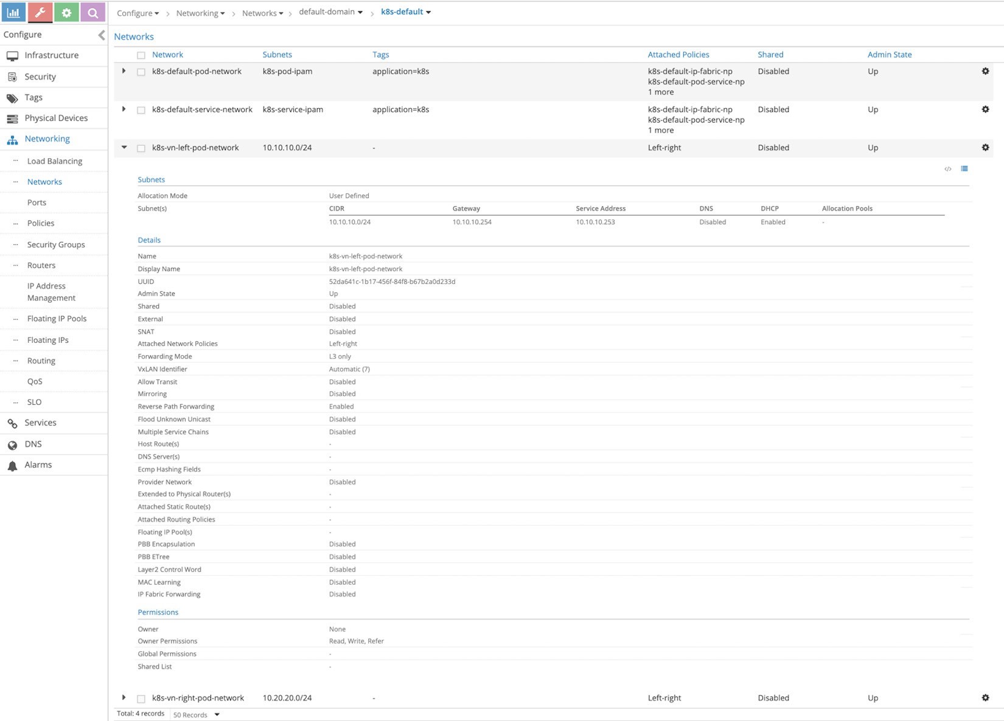Click '1 more' under k8s-default-service-network policies

(661, 130)
